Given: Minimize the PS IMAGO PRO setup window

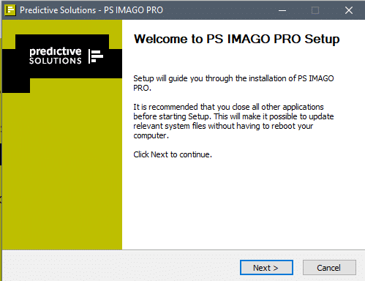Looking at the screenshot, I should [282, 10].
